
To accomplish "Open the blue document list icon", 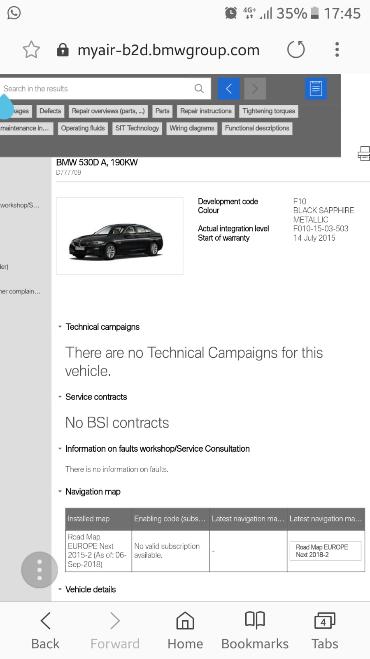I will coord(316,89).
